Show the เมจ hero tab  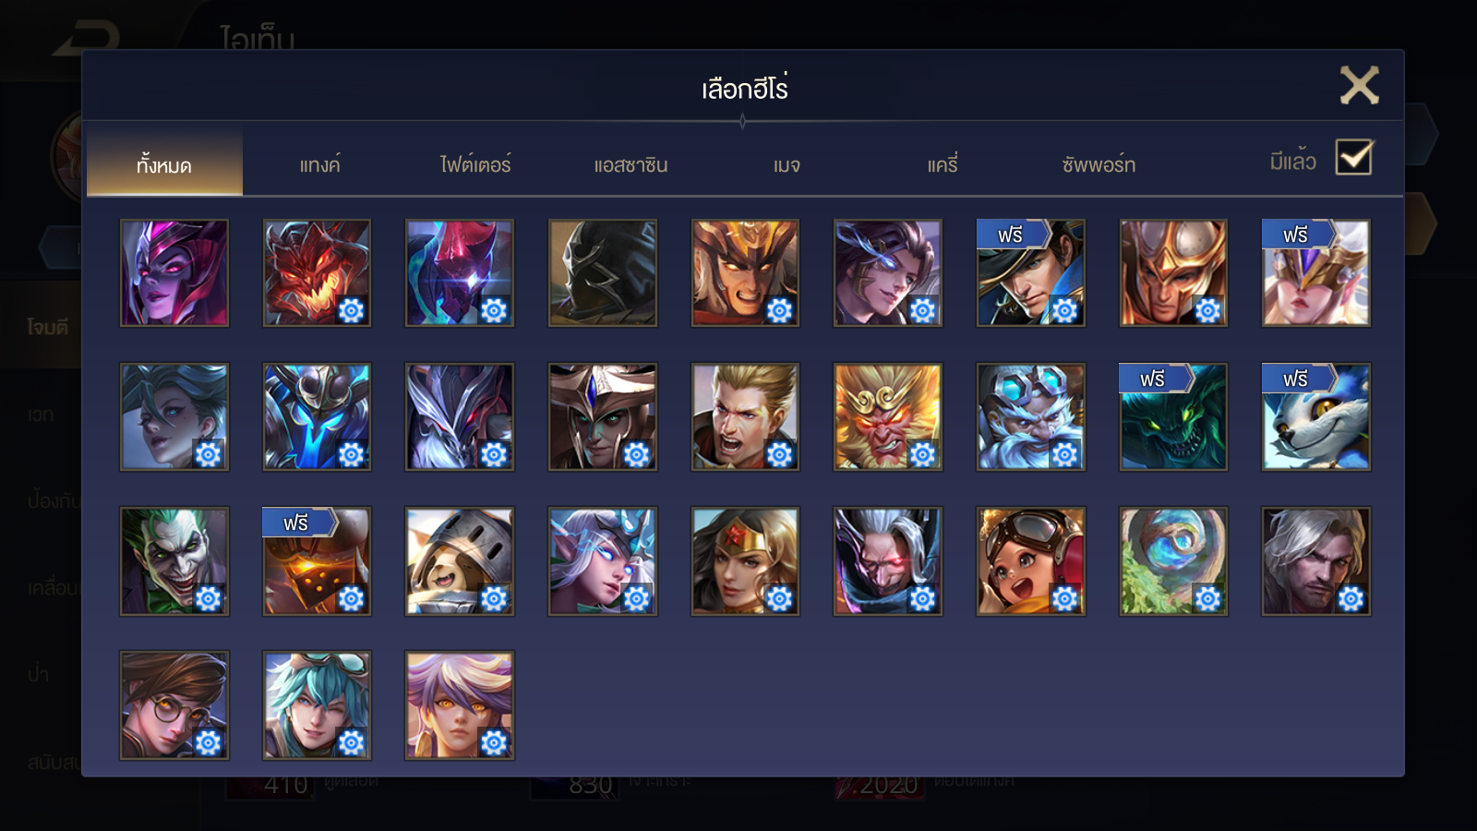point(787,165)
